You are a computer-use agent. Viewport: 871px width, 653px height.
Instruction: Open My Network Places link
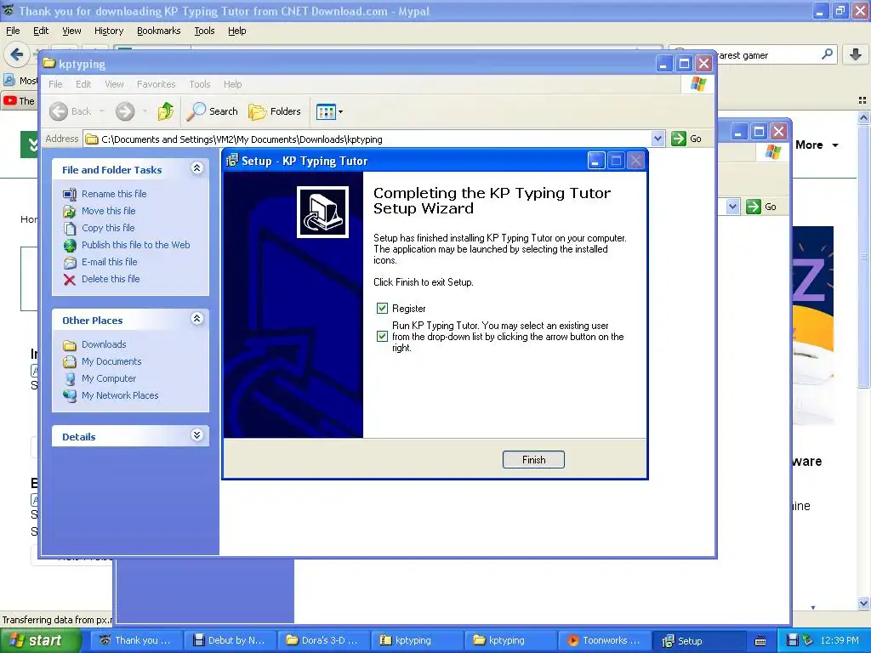(120, 395)
